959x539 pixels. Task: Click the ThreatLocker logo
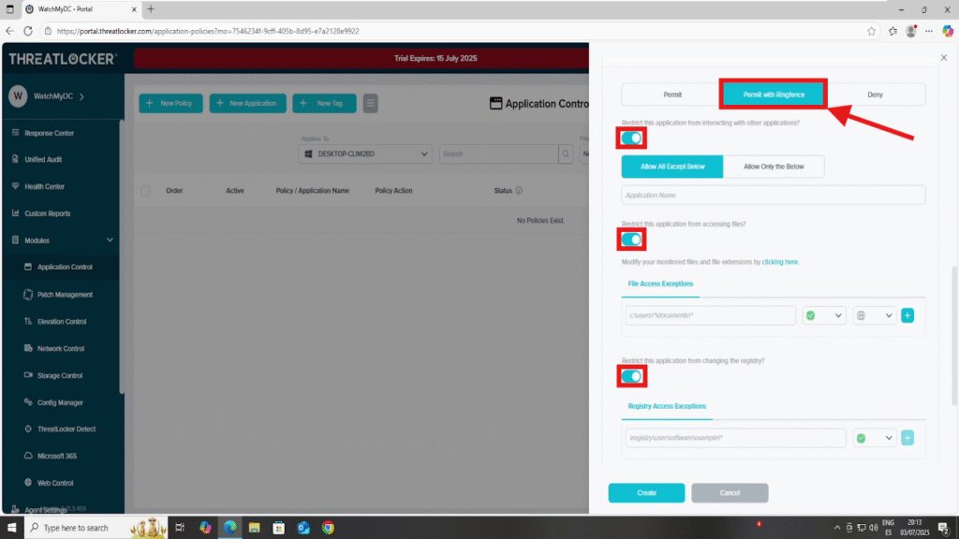coord(62,59)
